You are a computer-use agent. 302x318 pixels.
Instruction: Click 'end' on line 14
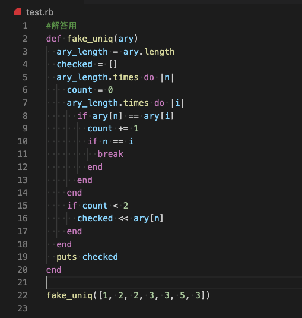pos(74,193)
